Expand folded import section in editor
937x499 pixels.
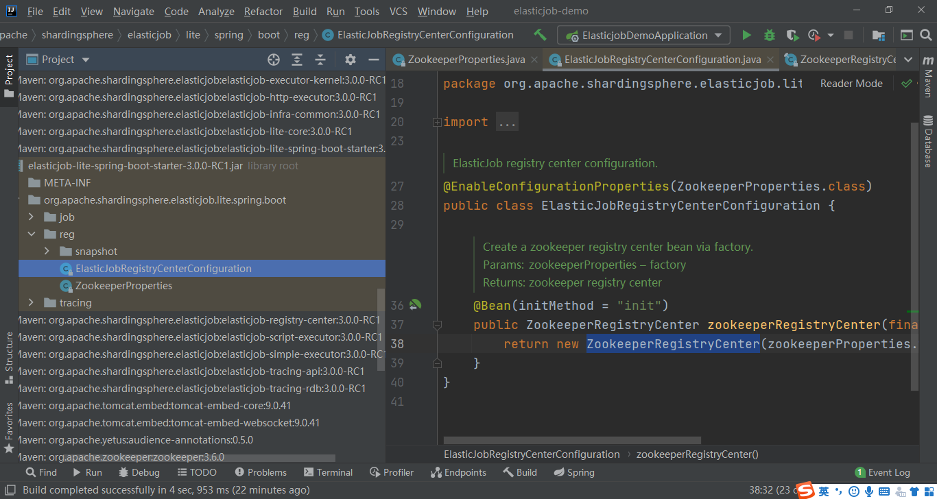coord(437,122)
